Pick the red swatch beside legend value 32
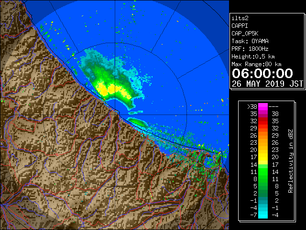306x230 pixels. [263, 121]
